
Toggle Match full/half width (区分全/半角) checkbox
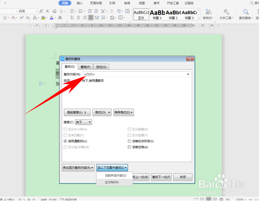click(65, 147)
